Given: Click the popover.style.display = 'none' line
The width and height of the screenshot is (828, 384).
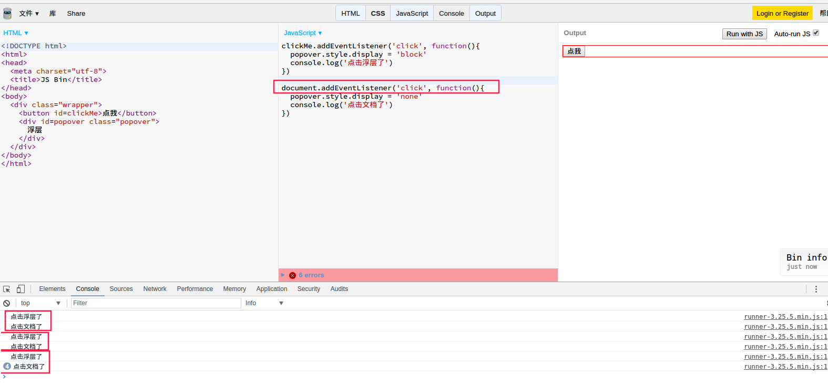Looking at the screenshot, I should (356, 97).
